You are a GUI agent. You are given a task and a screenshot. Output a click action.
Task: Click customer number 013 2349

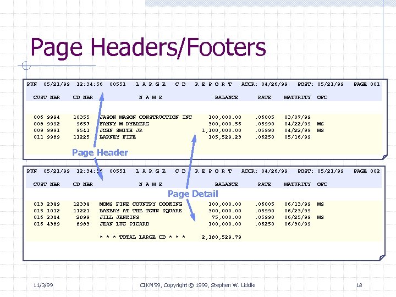[47, 204]
